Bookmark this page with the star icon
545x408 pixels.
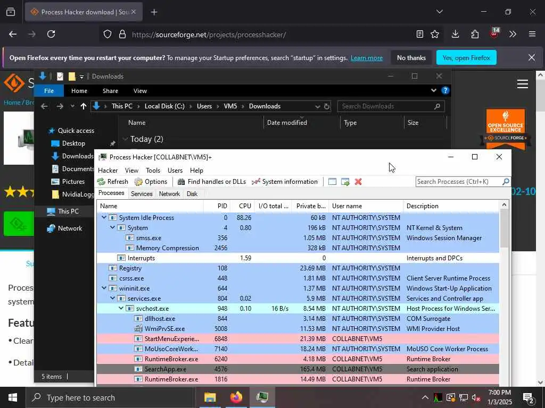point(435,34)
